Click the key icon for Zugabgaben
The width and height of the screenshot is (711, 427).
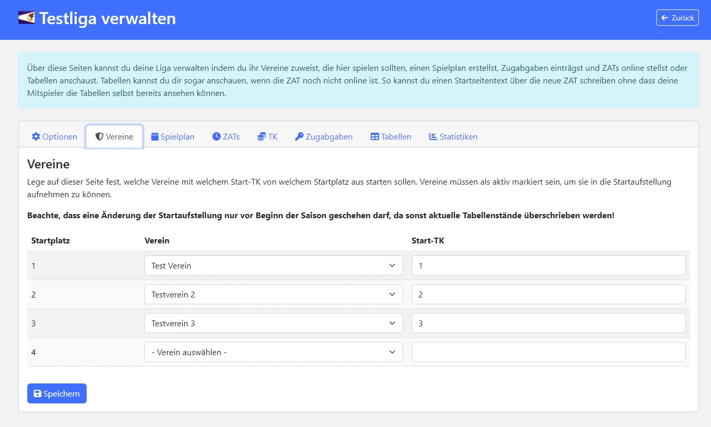click(299, 136)
